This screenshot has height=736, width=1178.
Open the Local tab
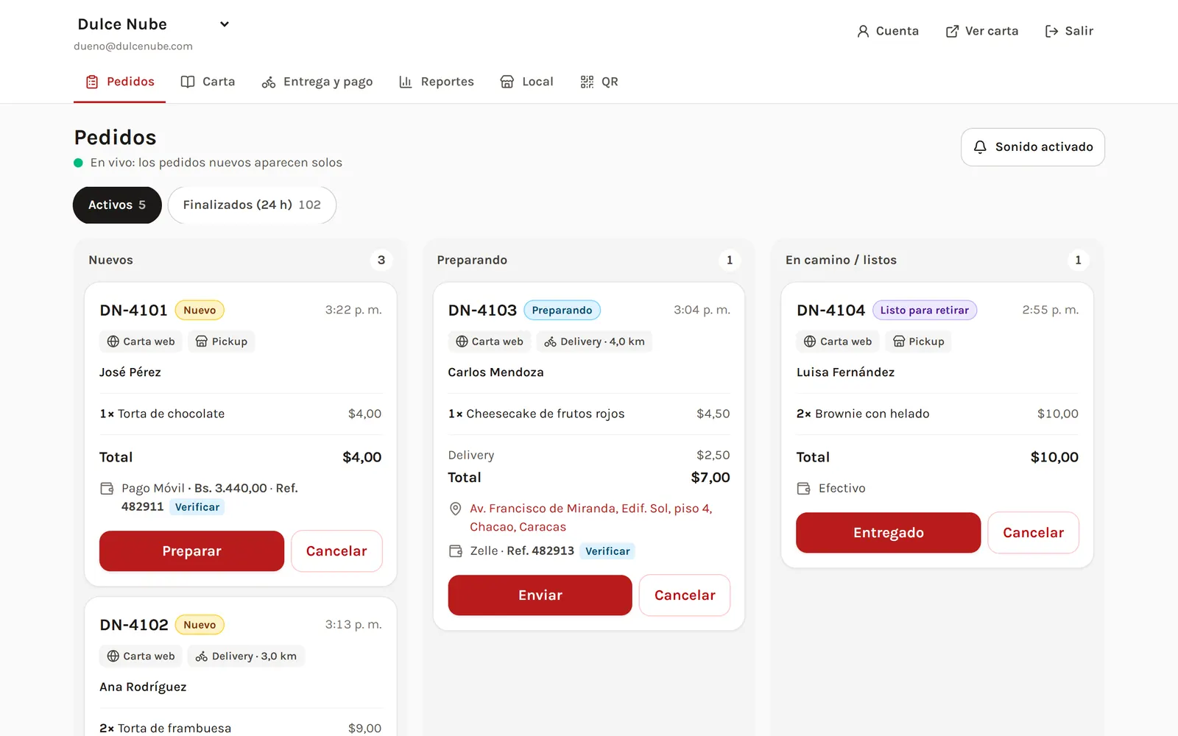tap(526, 82)
